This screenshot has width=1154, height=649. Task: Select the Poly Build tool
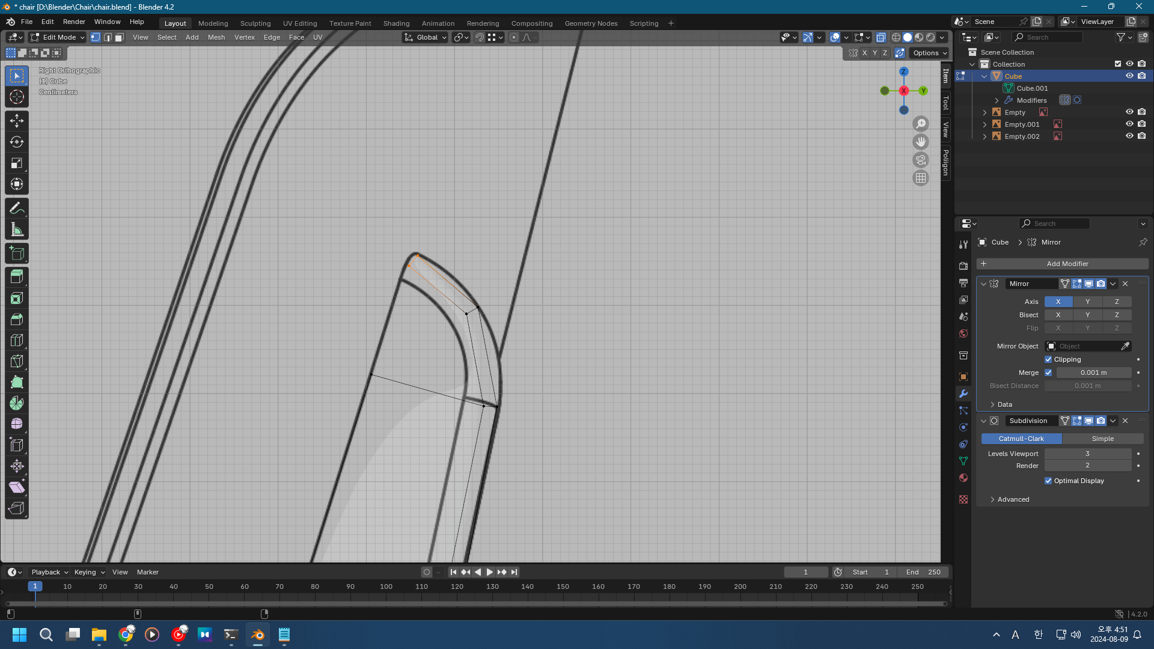tap(17, 382)
